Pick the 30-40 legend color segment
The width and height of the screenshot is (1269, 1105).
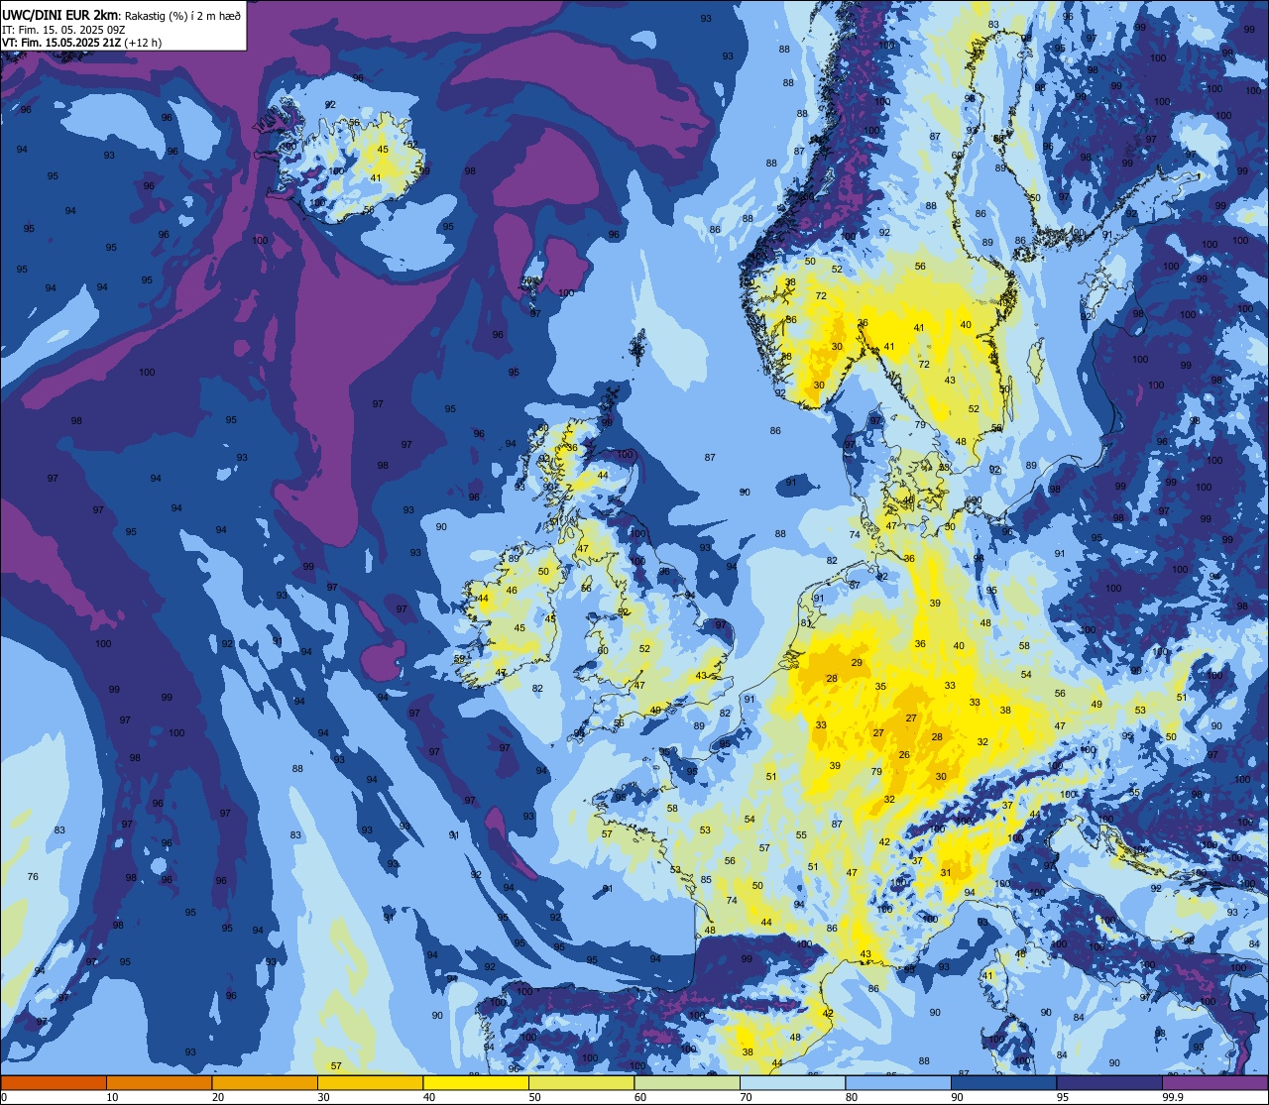click(370, 1083)
